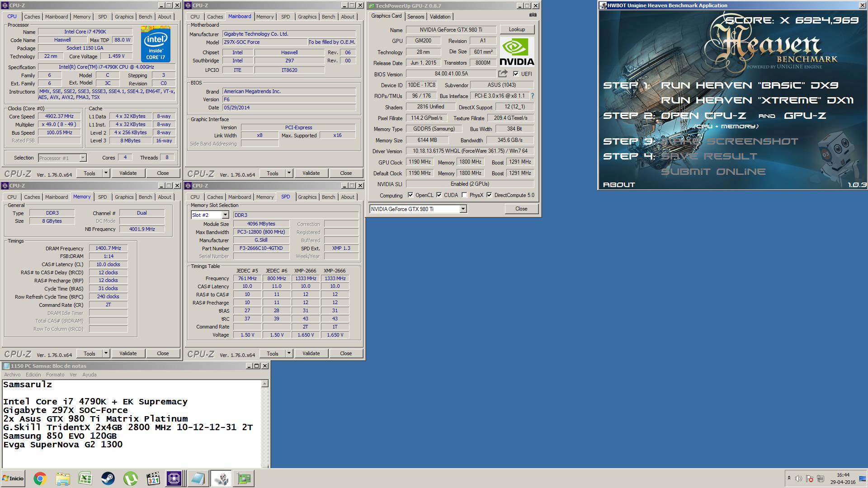
Task: Expand Tools arrow in the Mainboard window
Action: pyautogui.click(x=289, y=173)
